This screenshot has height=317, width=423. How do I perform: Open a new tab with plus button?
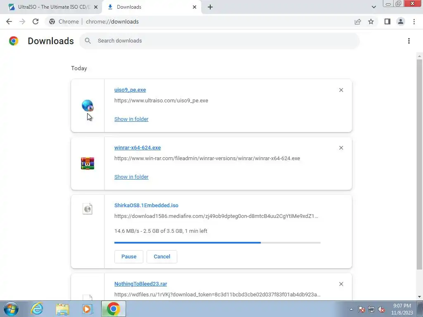[x=210, y=7]
